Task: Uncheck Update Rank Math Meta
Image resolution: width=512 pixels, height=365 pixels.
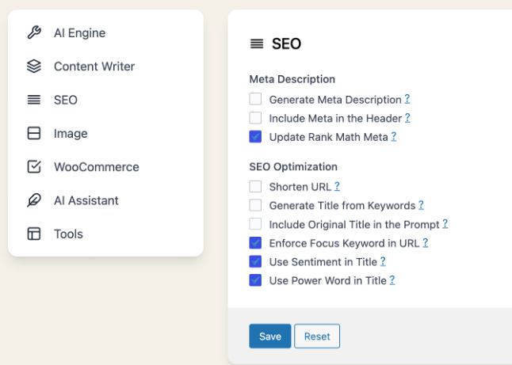Action: 255,137
